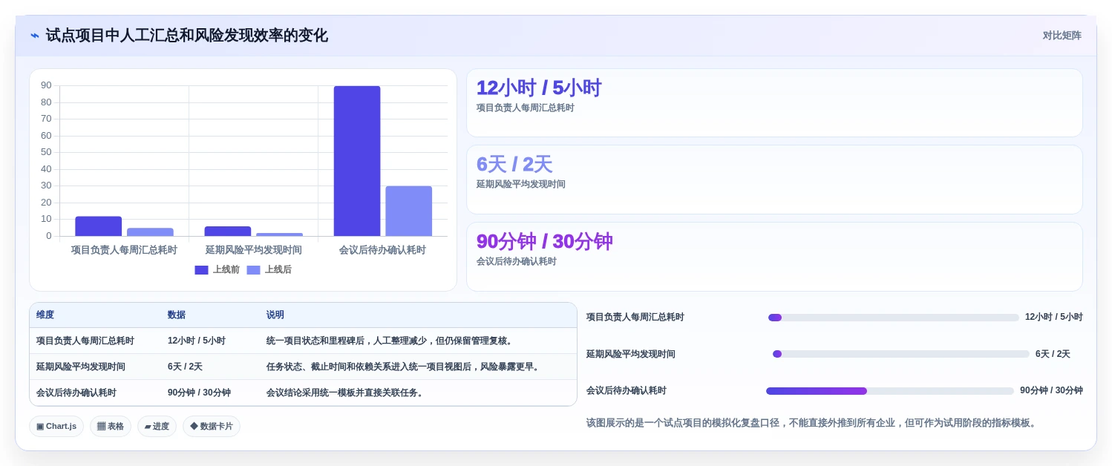Image resolution: width=1112 pixels, height=466 pixels.
Task: Click the description starting 会议结论采用统一模板
Action: (347, 393)
